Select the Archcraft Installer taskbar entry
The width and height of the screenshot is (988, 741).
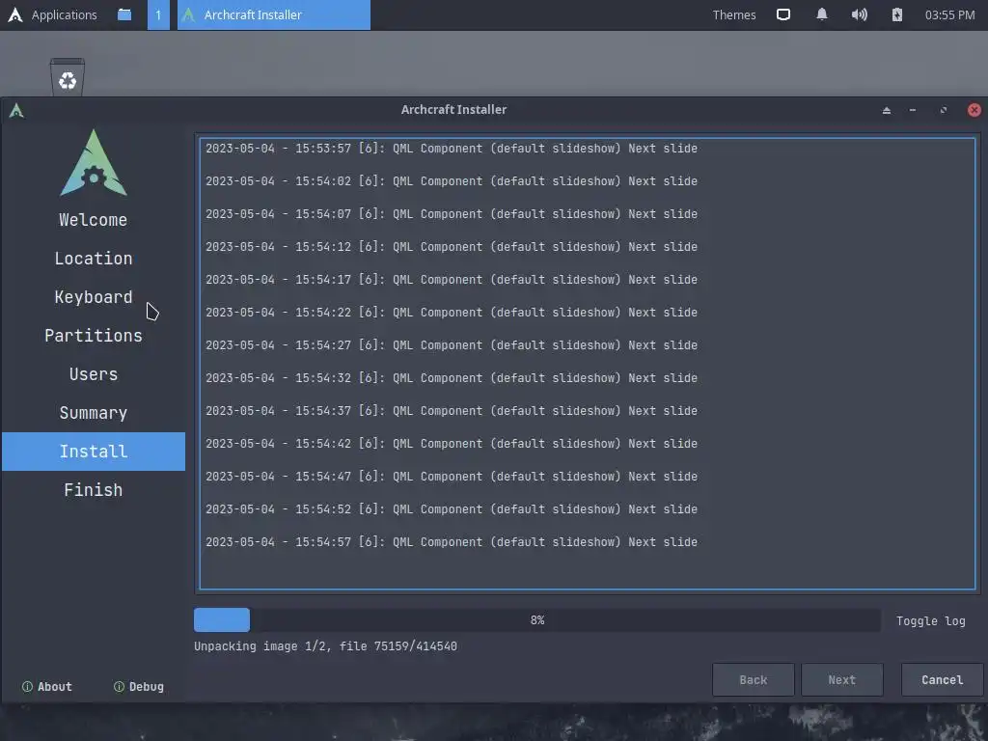tap(273, 14)
